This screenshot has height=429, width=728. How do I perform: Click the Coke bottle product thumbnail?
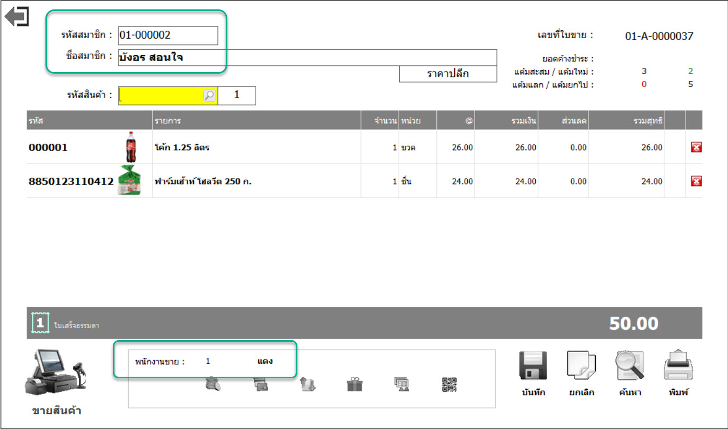(130, 147)
